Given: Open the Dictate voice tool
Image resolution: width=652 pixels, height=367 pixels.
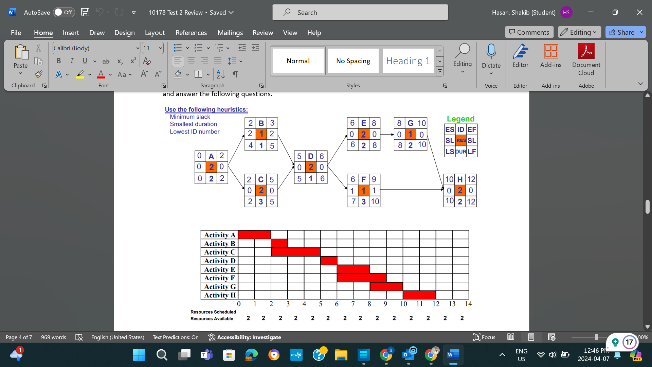Looking at the screenshot, I should coord(491,58).
